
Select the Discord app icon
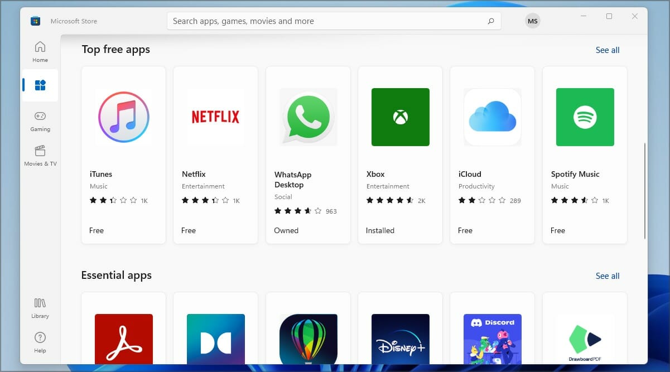click(493, 339)
